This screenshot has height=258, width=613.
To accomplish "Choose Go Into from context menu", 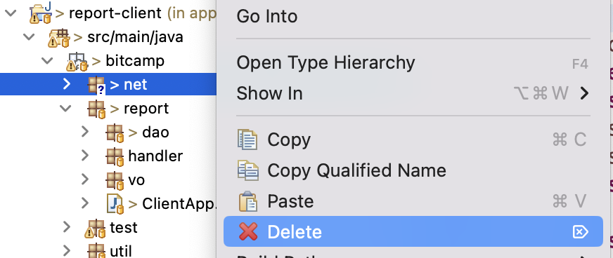I will point(413,16).
